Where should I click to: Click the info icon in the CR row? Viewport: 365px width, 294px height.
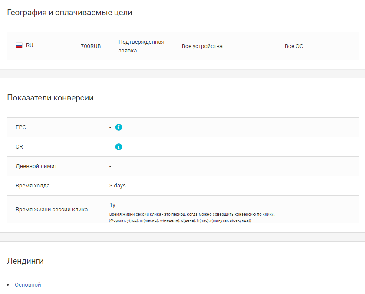119,147
